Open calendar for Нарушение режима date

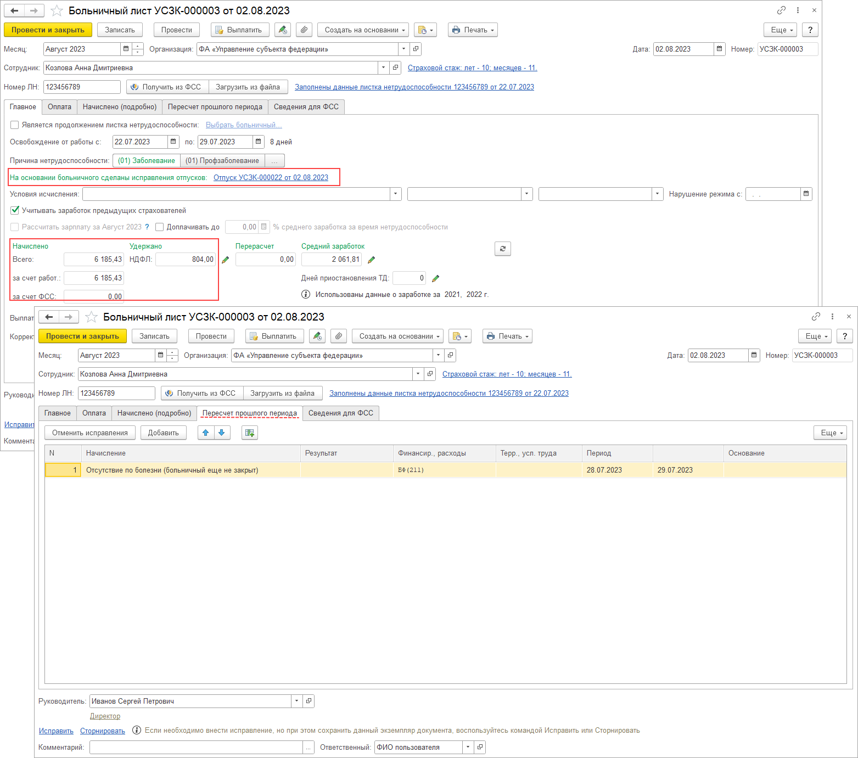coord(806,194)
